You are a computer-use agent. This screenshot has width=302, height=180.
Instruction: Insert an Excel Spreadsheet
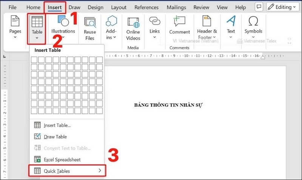click(62, 160)
